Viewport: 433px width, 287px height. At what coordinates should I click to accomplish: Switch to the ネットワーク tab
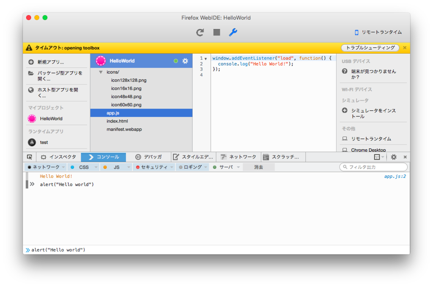[238, 157]
